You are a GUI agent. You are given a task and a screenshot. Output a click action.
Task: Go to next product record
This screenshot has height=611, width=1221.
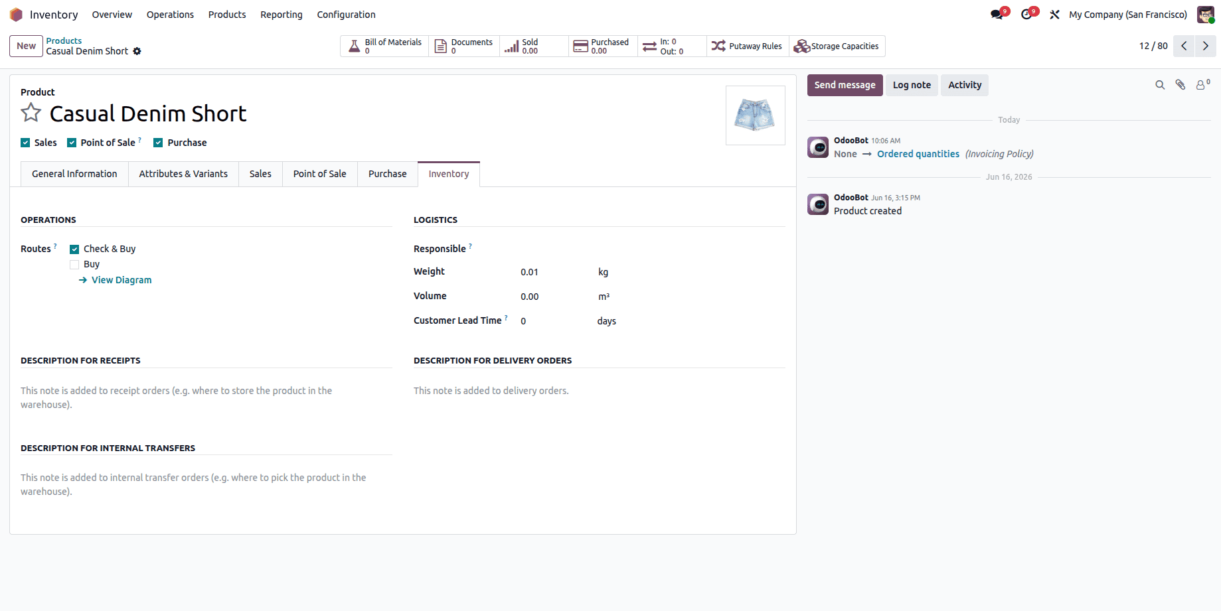coord(1206,46)
